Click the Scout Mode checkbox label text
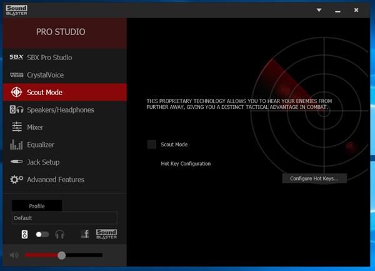This screenshot has width=375, height=271. [x=174, y=145]
